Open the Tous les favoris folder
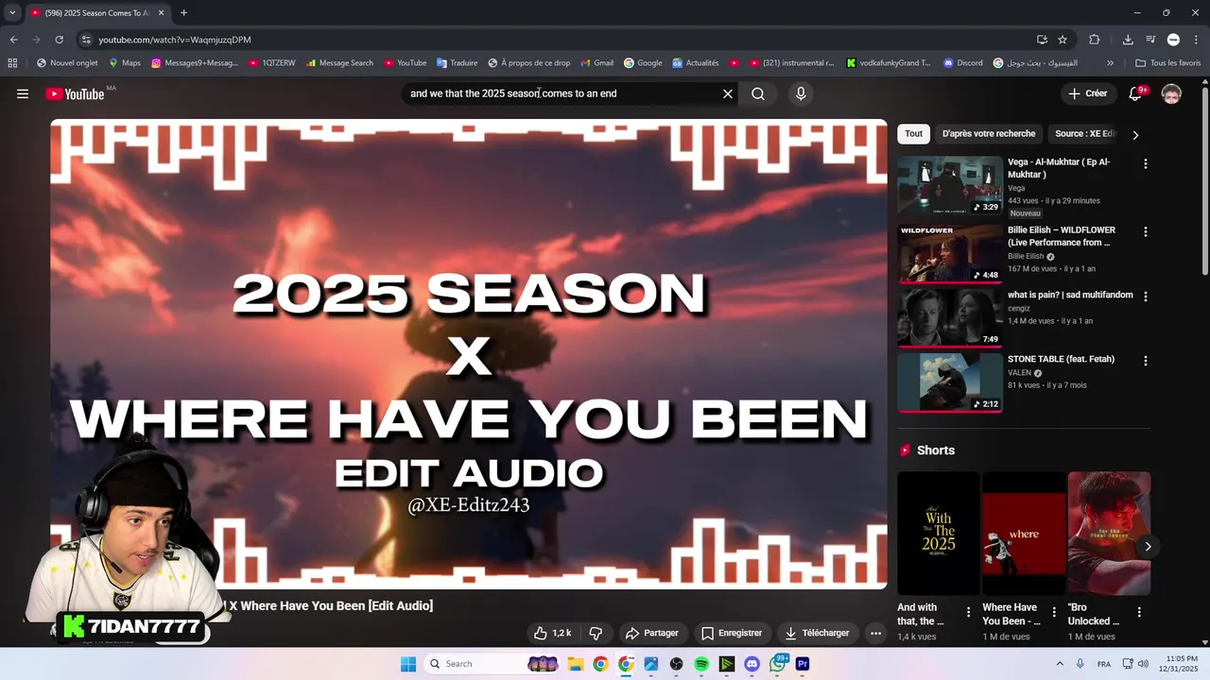Image resolution: width=1210 pixels, height=680 pixels. click(x=1167, y=63)
